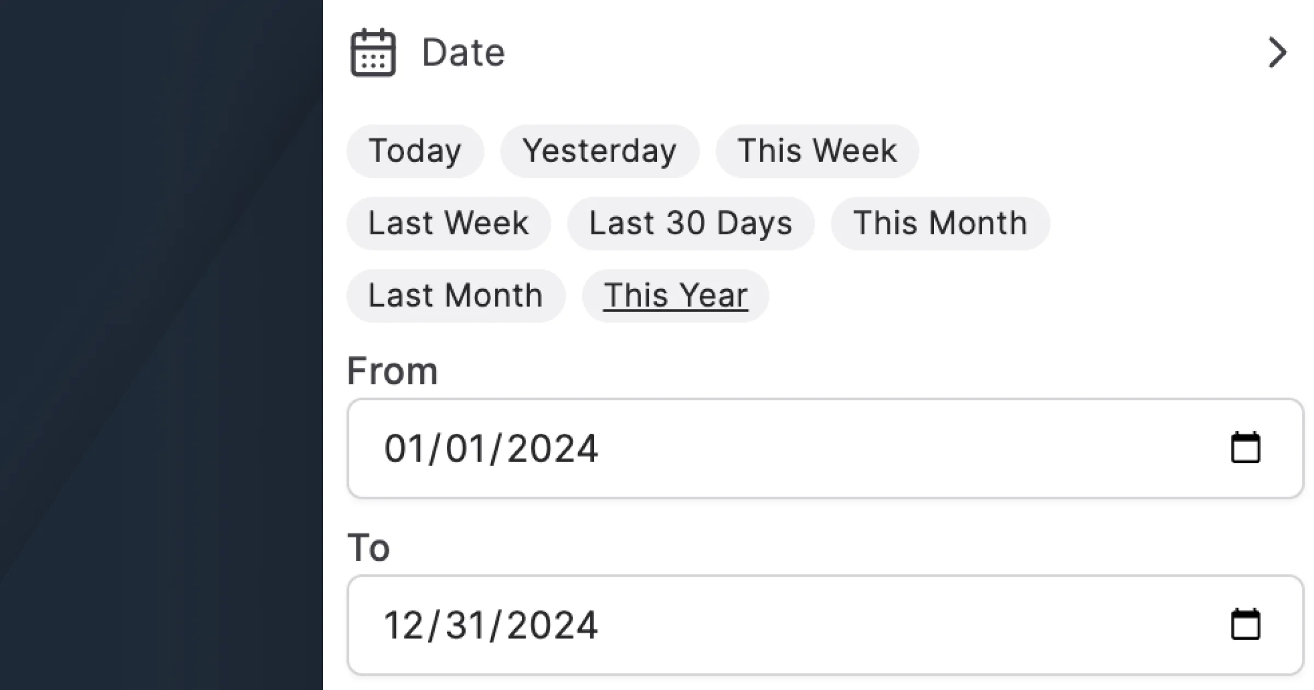Select the Yesterday date preset
1314x690 pixels.
tap(600, 151)
